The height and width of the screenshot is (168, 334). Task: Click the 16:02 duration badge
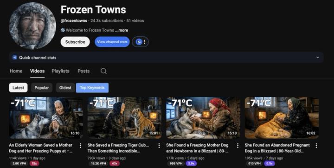coord(311,133)
